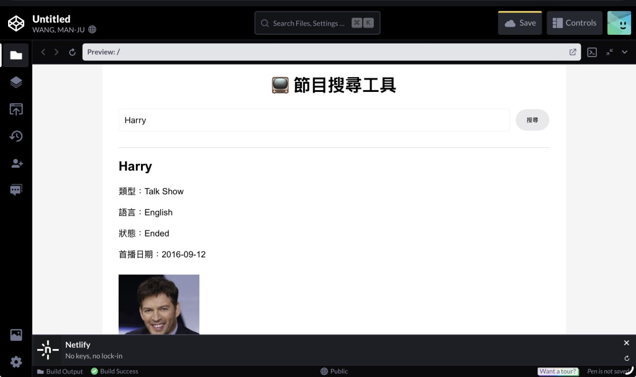Viewport: 636px width, 377px height.
Task: Click the Pen is not saved status
Action: 608,371
